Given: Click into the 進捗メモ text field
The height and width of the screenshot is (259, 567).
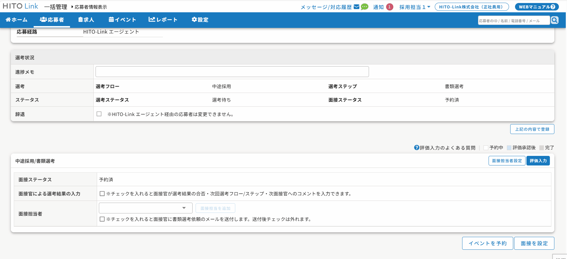Looking at the screenshot, I should 232,72.
